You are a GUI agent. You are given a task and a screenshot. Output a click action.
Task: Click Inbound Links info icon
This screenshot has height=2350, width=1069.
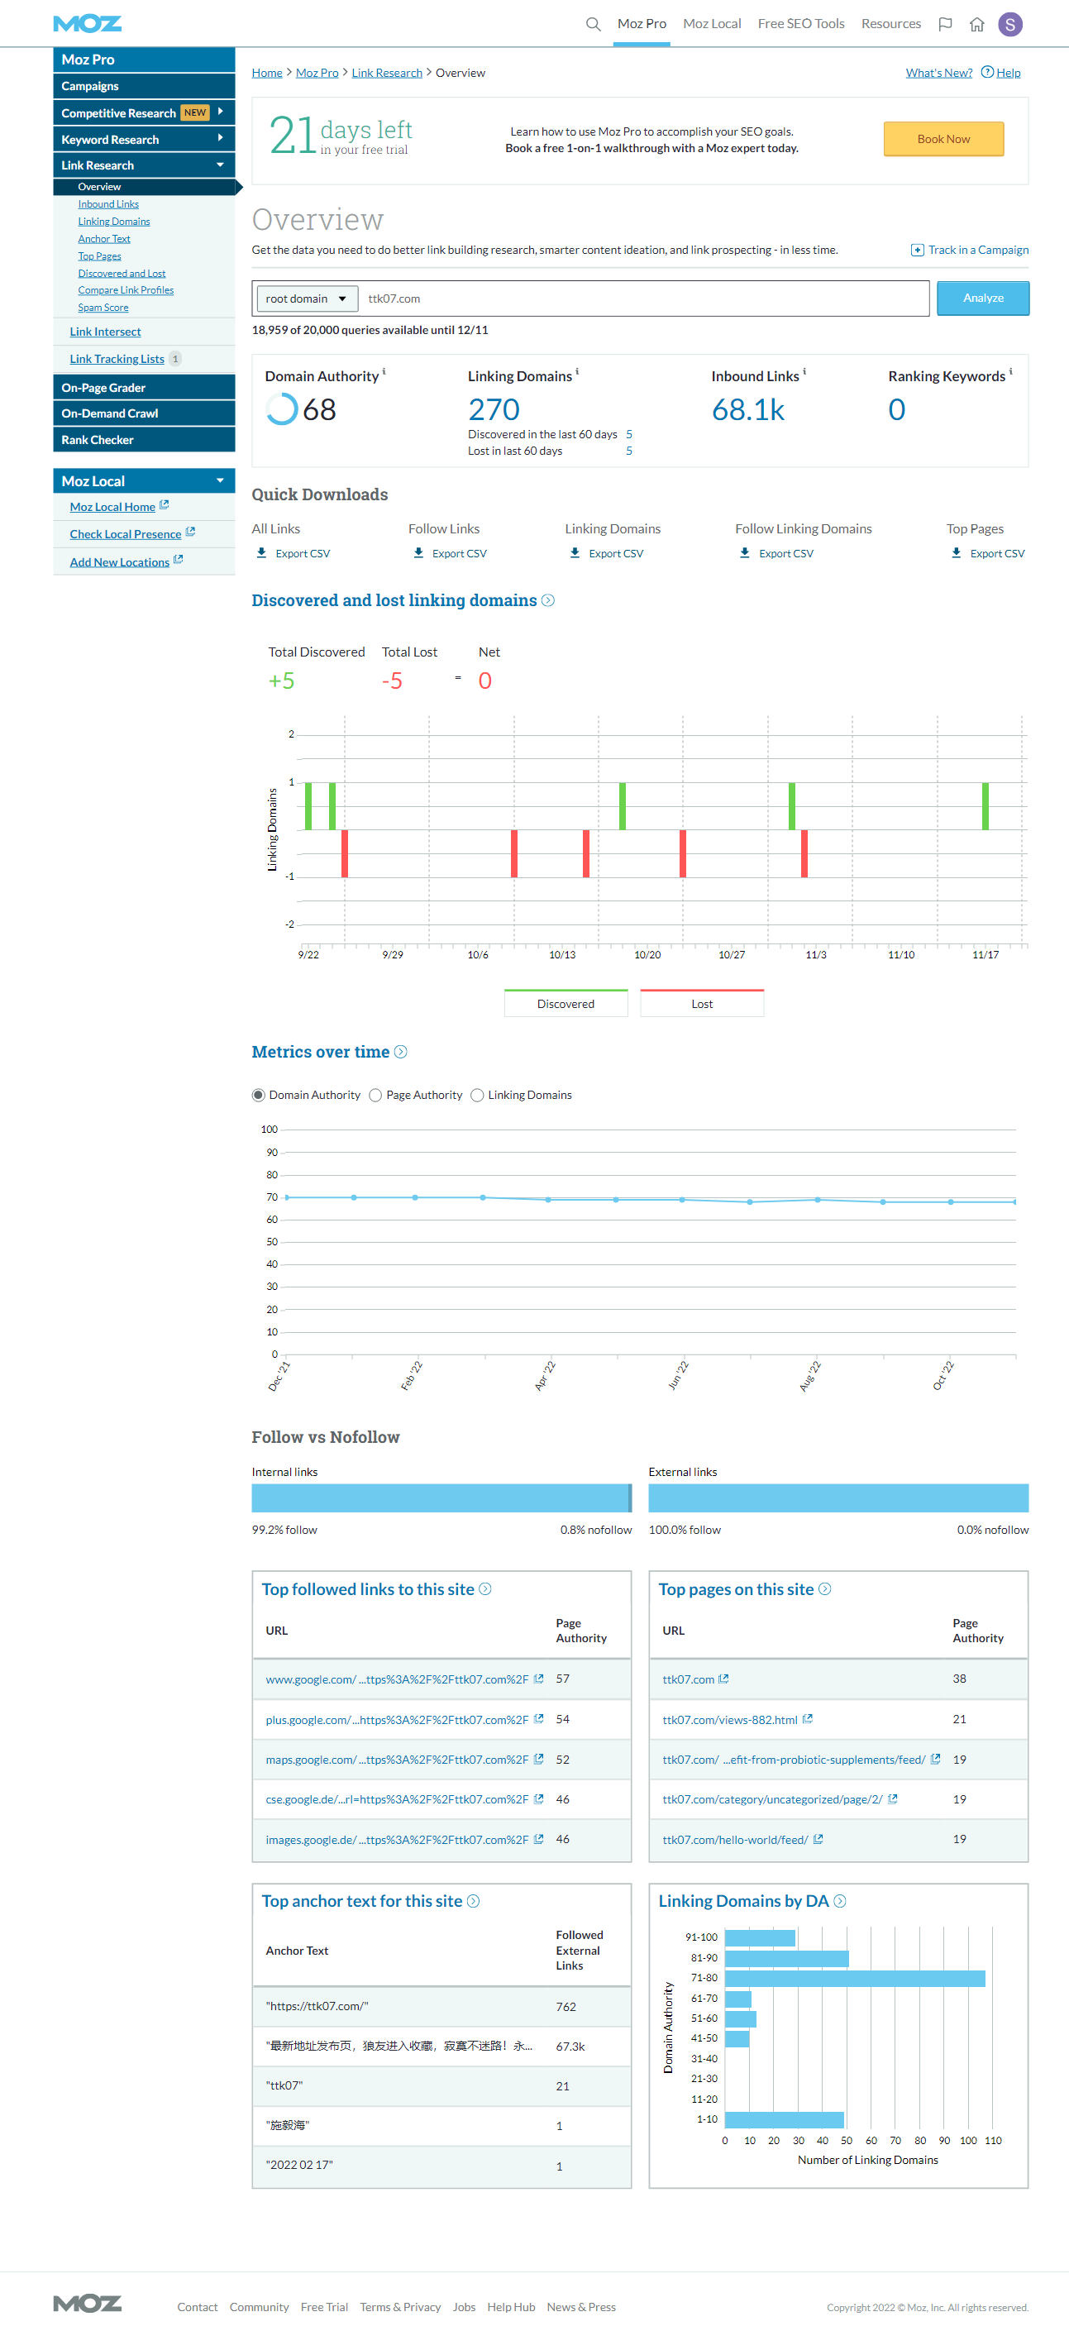point(804,371)
